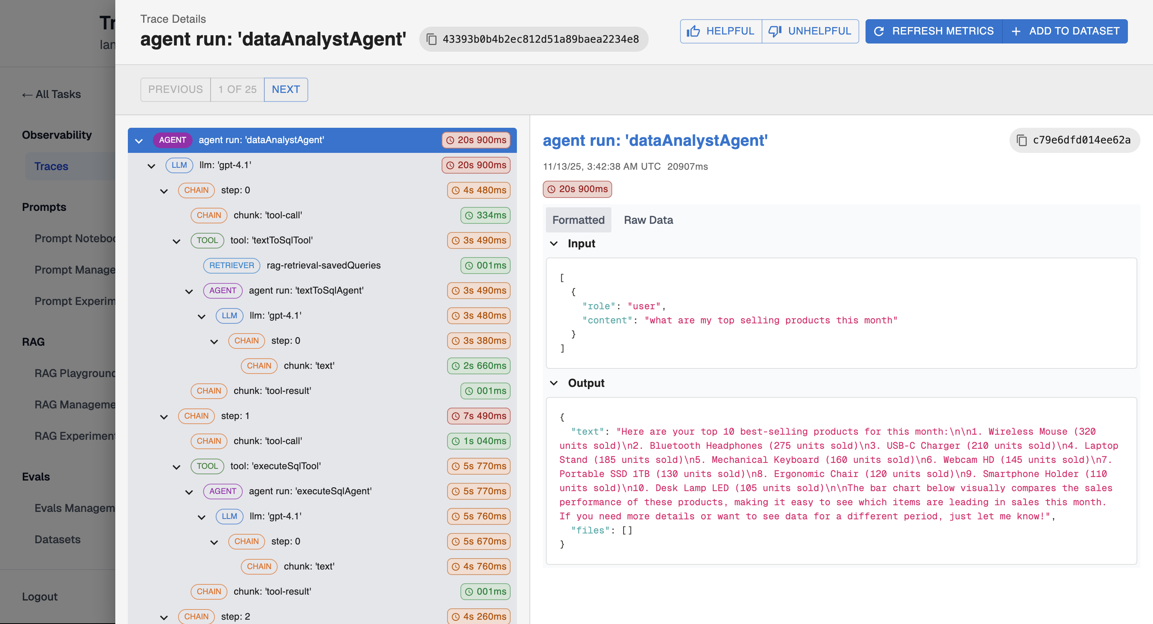
Task: Click the thumbs-up HELPFUL icon
Action: 693,31
